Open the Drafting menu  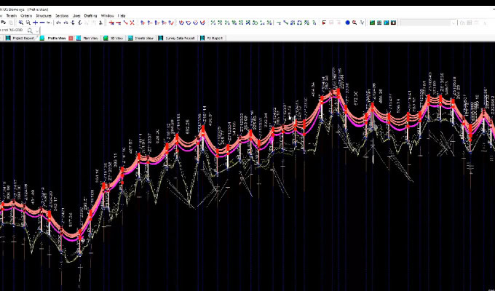pos(90,15)
